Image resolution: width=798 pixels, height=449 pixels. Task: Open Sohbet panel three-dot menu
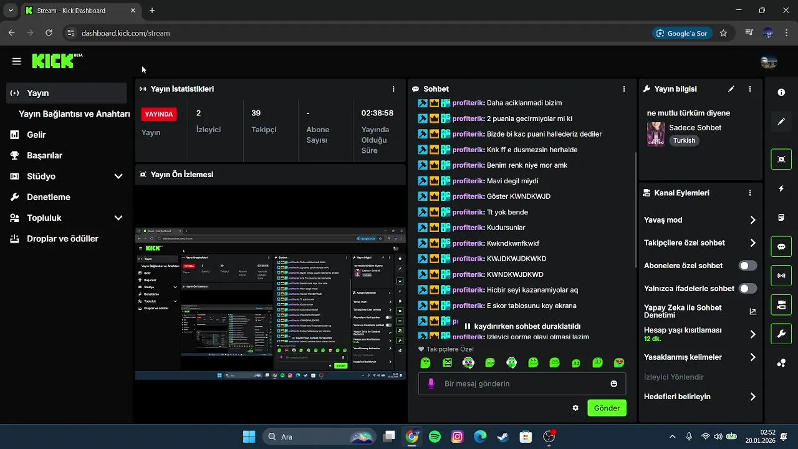point(624,89)
